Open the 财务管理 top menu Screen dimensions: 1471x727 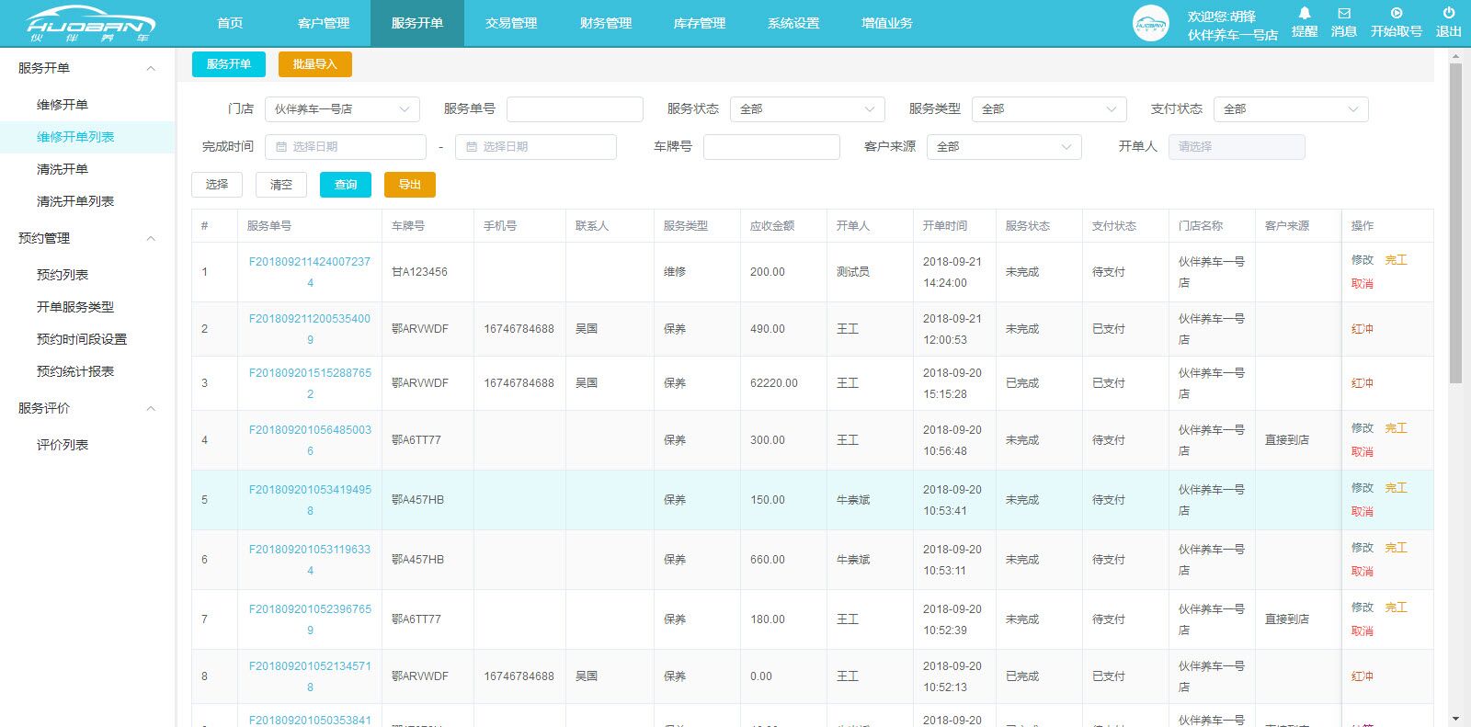click(605, 23)
